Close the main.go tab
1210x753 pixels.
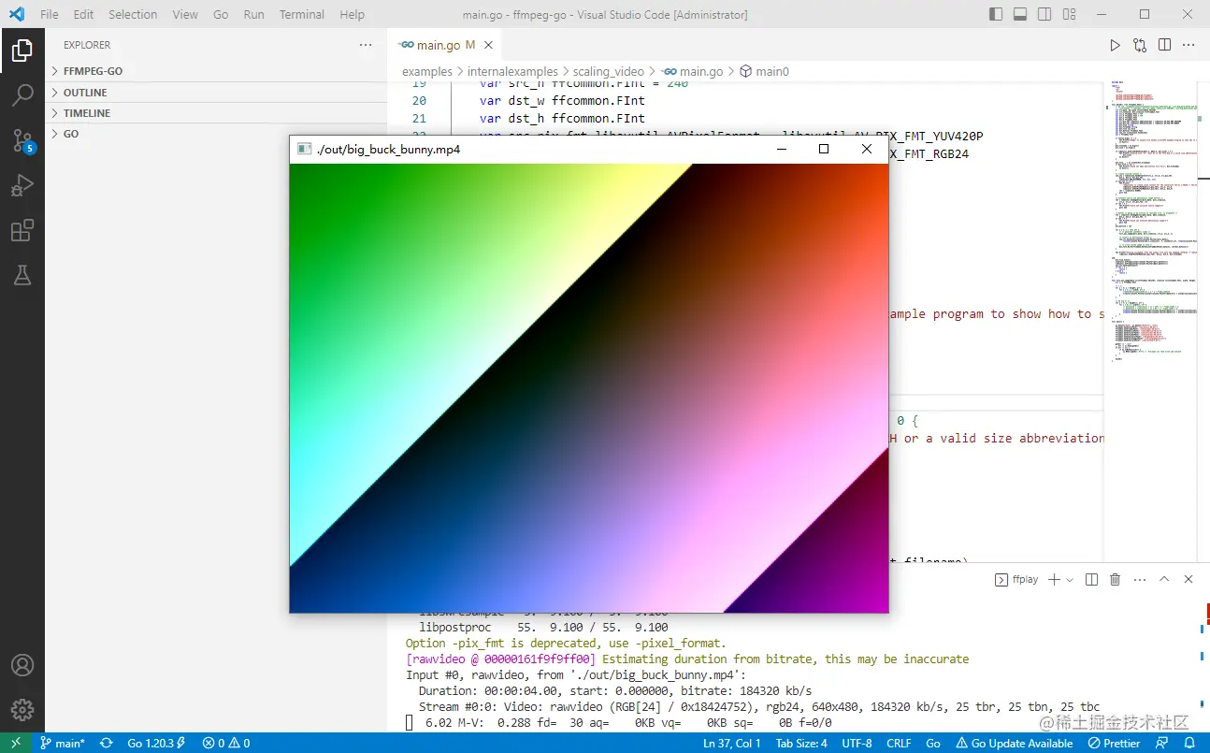(490, 45)
